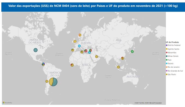The width and height of the screenshot is (185, 107).
Task: Select the 'Paraná' legend label
Action: (171, 64)
